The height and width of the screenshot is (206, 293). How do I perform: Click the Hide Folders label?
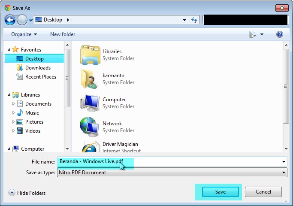pyautogui.click(x=31, y=193)
